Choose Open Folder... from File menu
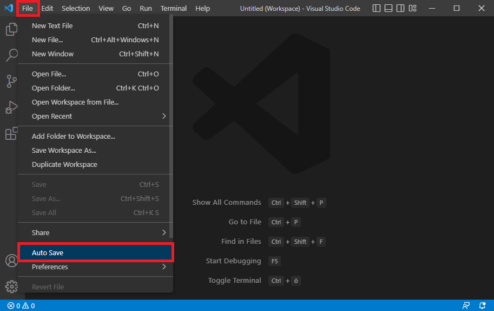 [x=95, y=88]
